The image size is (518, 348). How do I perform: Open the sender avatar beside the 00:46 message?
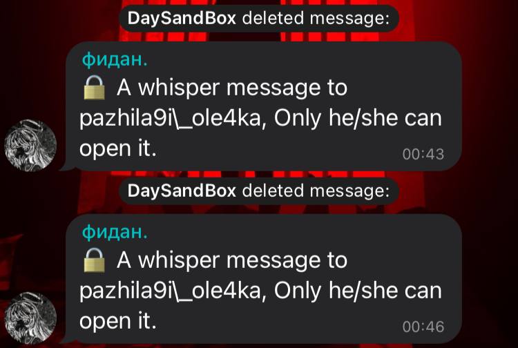[x=30, y=318]
